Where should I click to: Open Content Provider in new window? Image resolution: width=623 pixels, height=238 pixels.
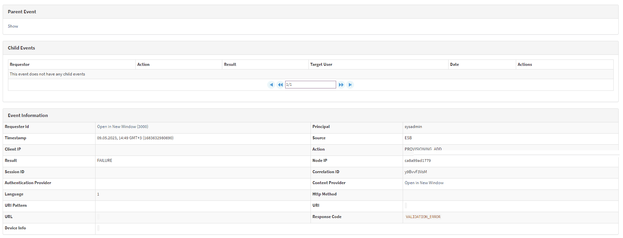424,183
